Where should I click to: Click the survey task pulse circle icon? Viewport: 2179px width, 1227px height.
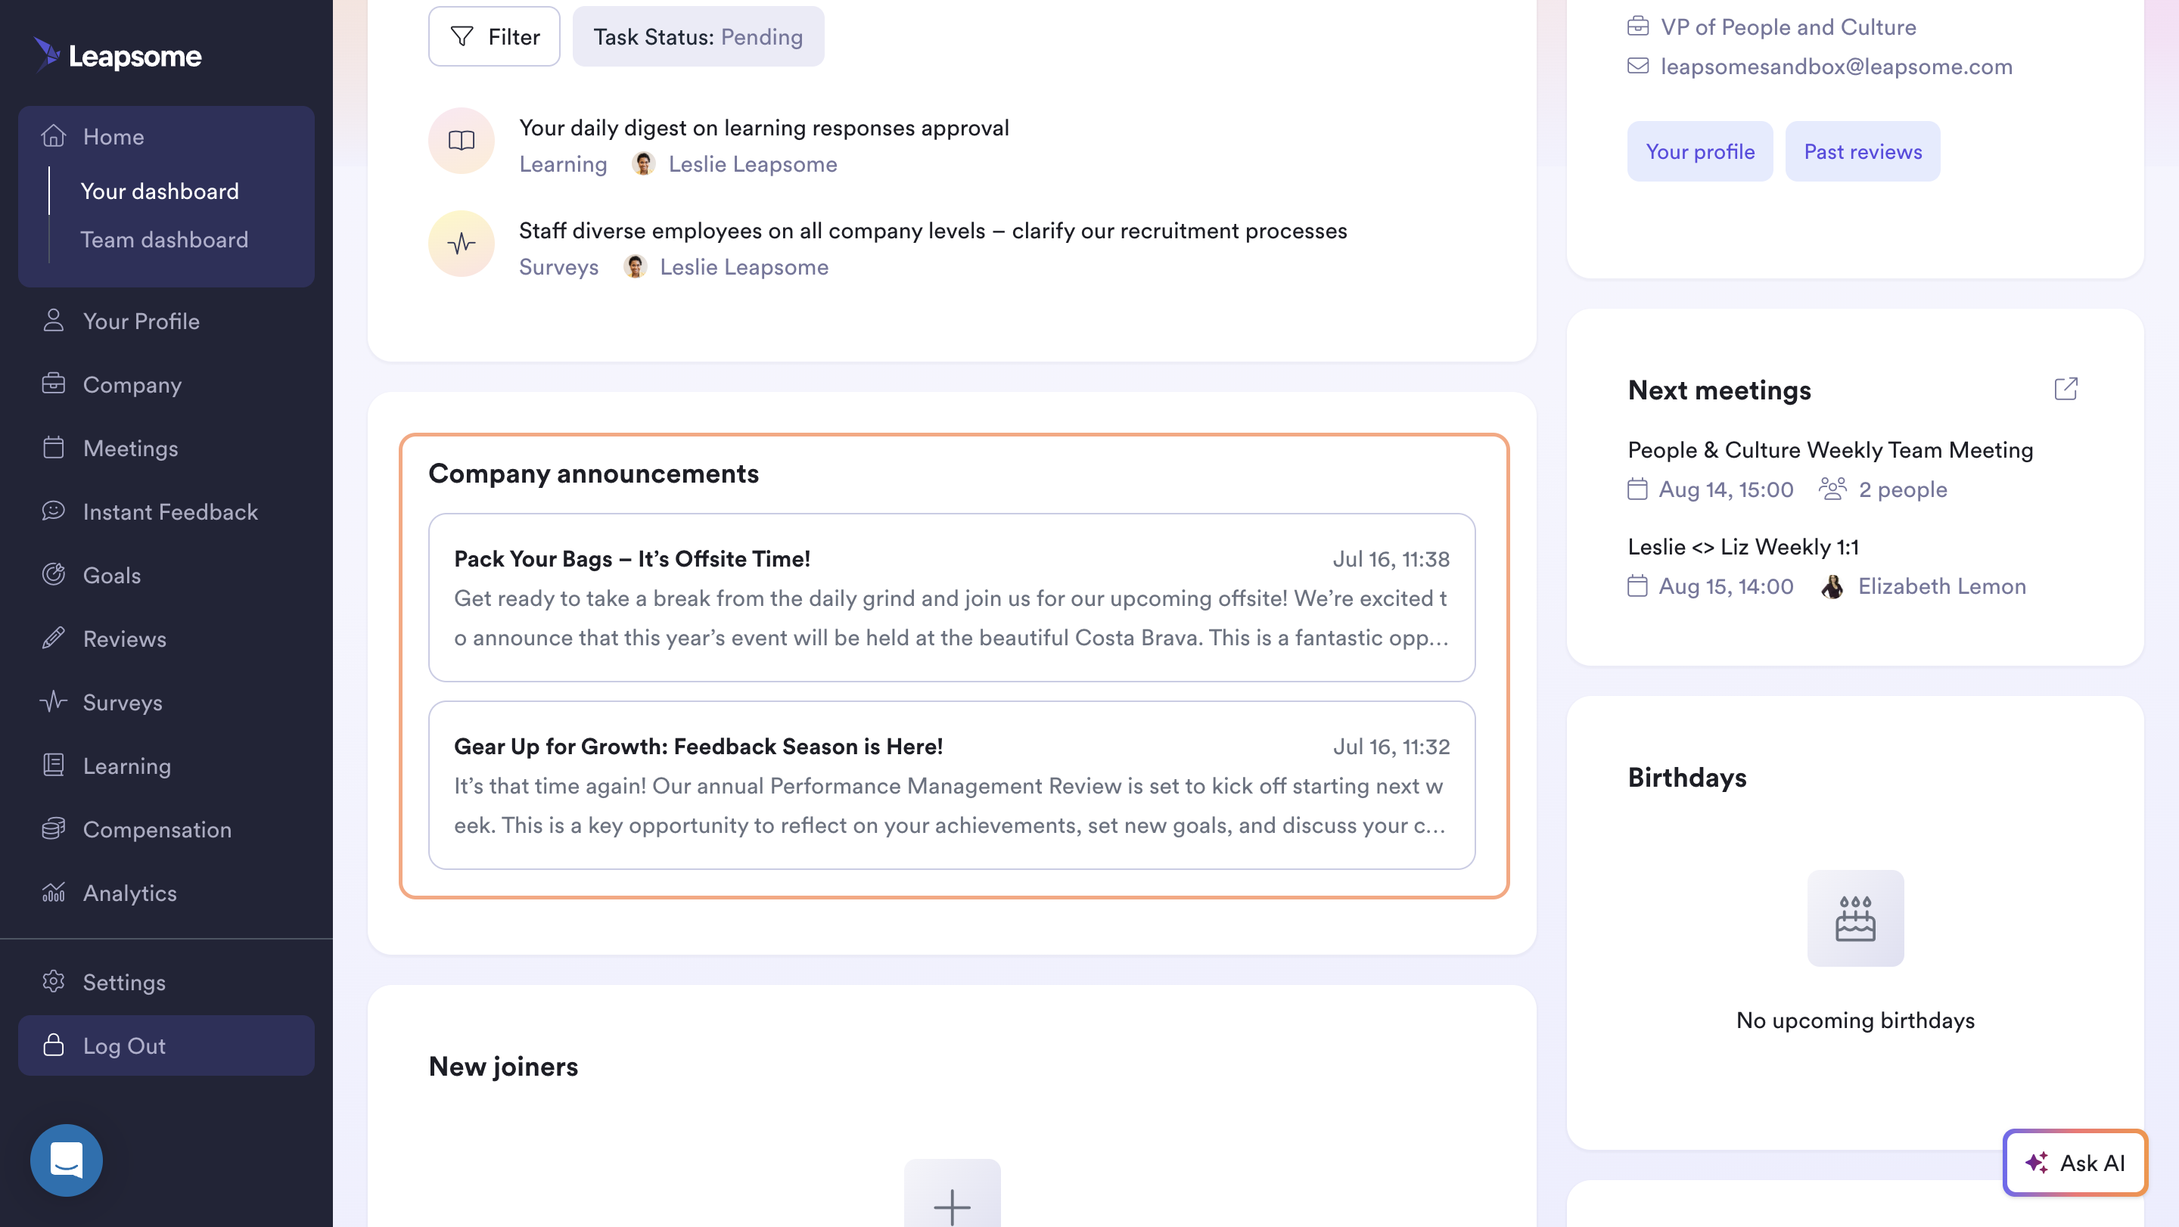[461, 244]
